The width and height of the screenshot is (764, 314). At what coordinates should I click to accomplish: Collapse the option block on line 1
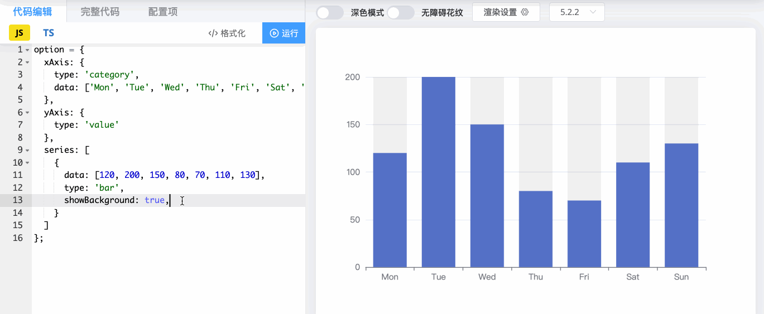coord(27,50)
